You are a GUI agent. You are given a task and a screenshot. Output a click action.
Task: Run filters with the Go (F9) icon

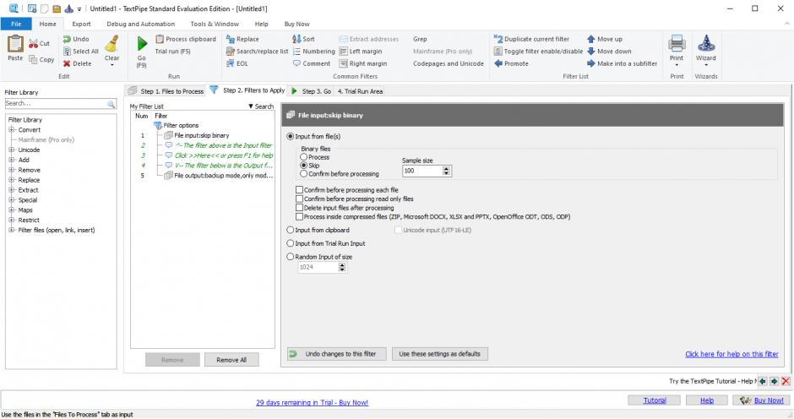[142, 44]
